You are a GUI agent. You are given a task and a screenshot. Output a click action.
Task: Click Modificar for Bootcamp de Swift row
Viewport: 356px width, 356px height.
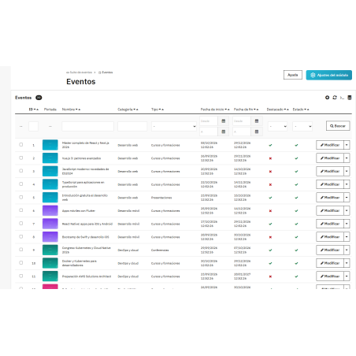point(330,237)
